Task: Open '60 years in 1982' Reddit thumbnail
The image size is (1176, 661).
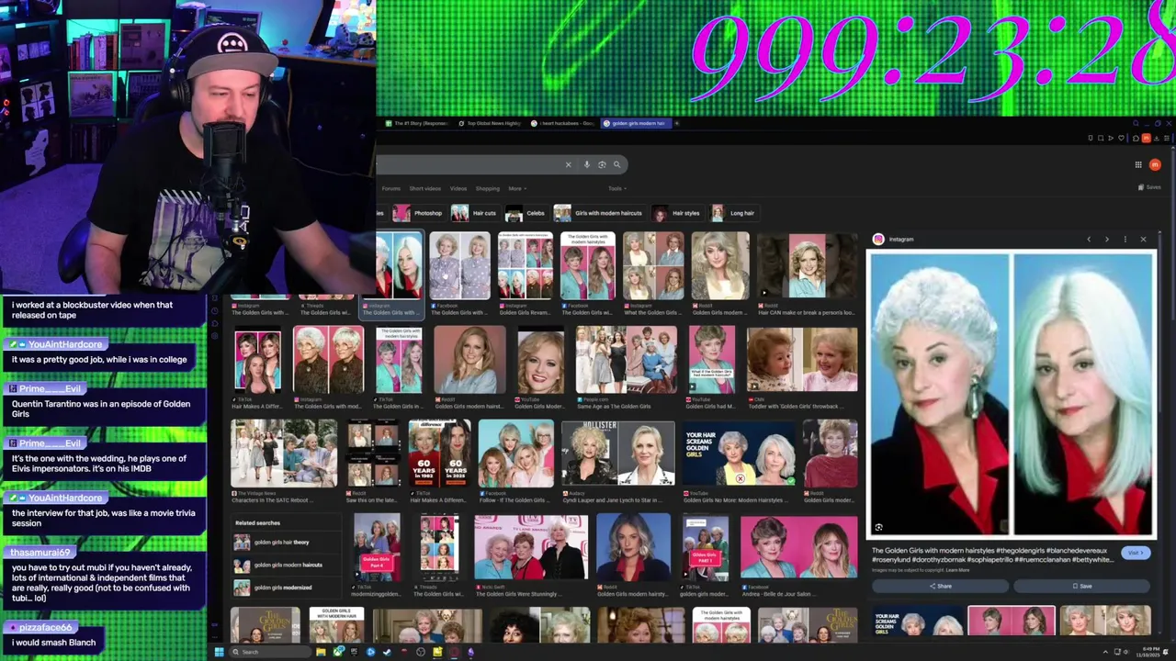Action: (x=439, y=453)
